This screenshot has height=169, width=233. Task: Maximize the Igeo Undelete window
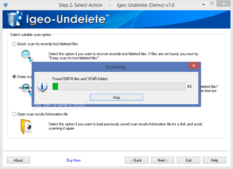(212, 4)
